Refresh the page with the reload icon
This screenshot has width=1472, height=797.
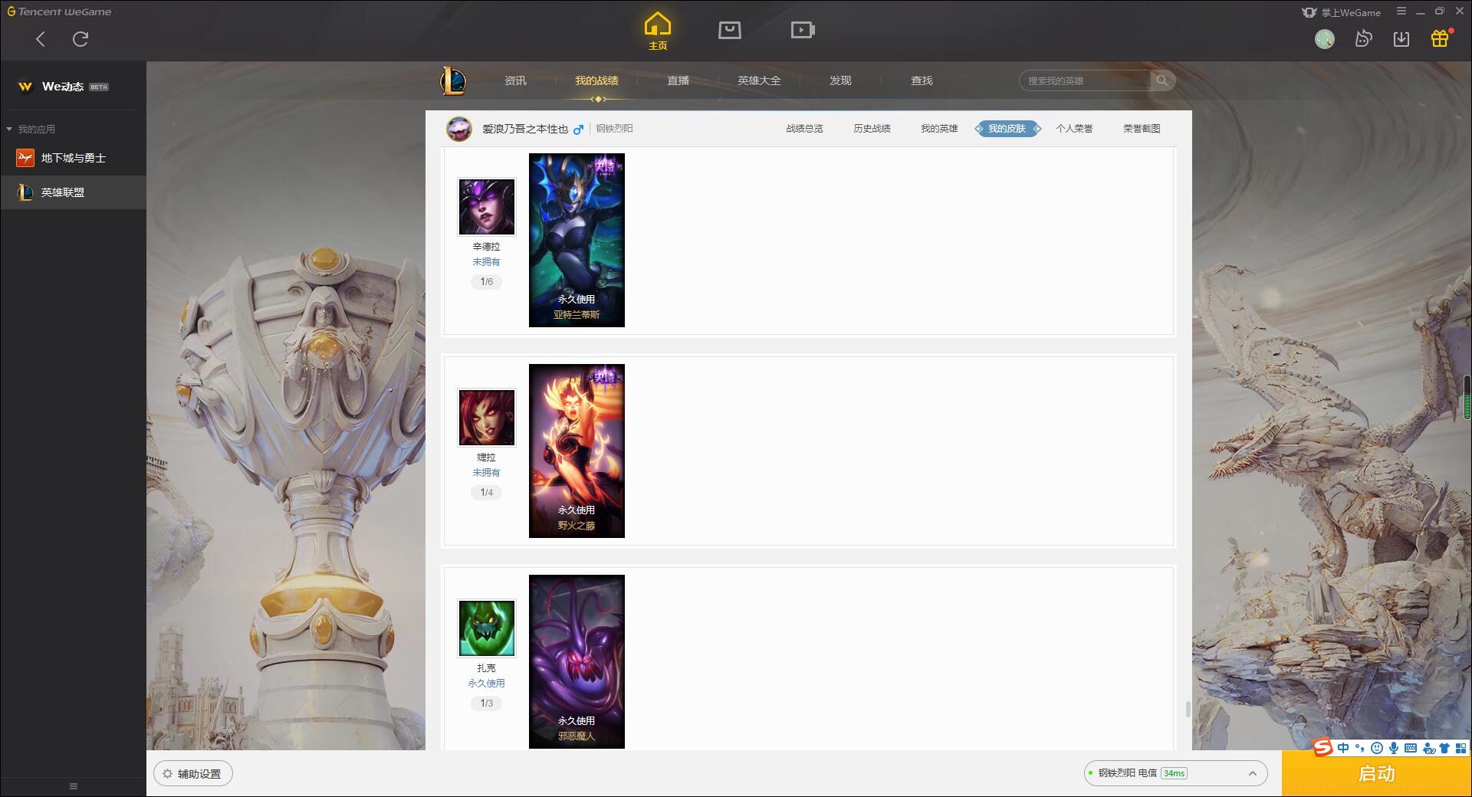pyautogui.click(x=80, y=39)
